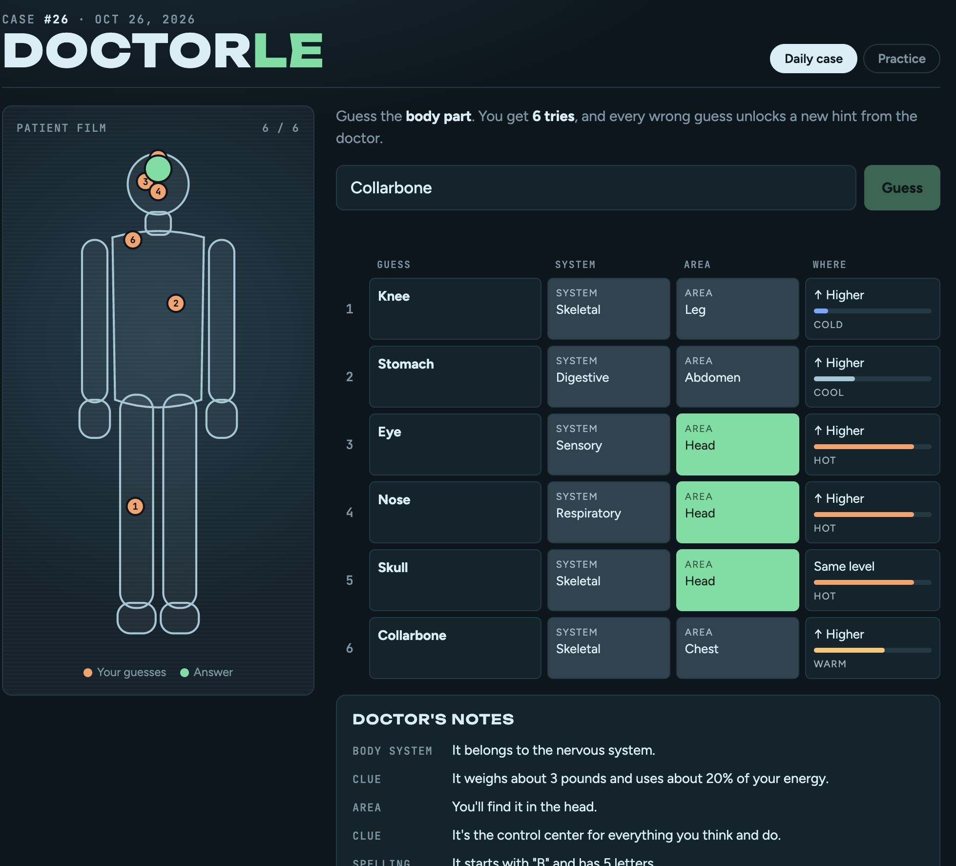
Task: Click the Leg area cell
Action: click(x=737, y=309)
